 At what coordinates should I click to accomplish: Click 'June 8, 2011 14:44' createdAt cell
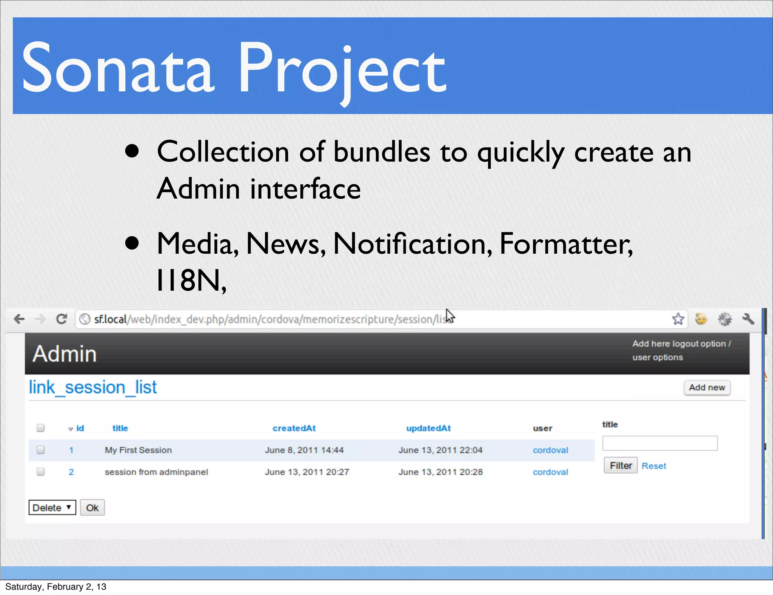tap(304, 450)
